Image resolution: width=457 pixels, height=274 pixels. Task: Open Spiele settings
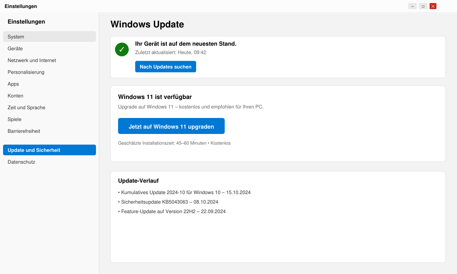tap(50, 119)
